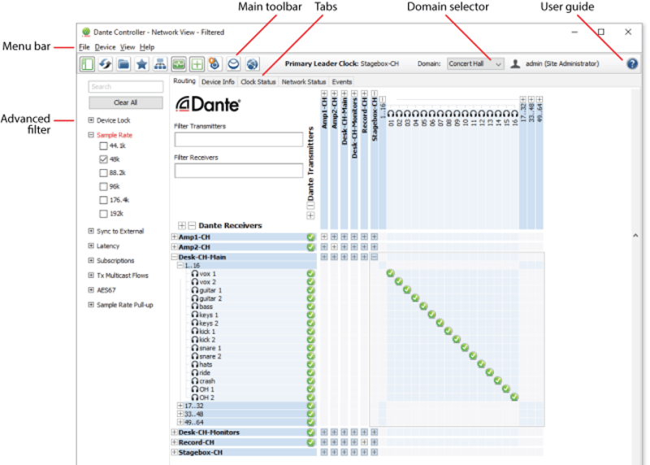Click the star icon in main toolbar
This screenshot has width=650, height=465.
141,63
